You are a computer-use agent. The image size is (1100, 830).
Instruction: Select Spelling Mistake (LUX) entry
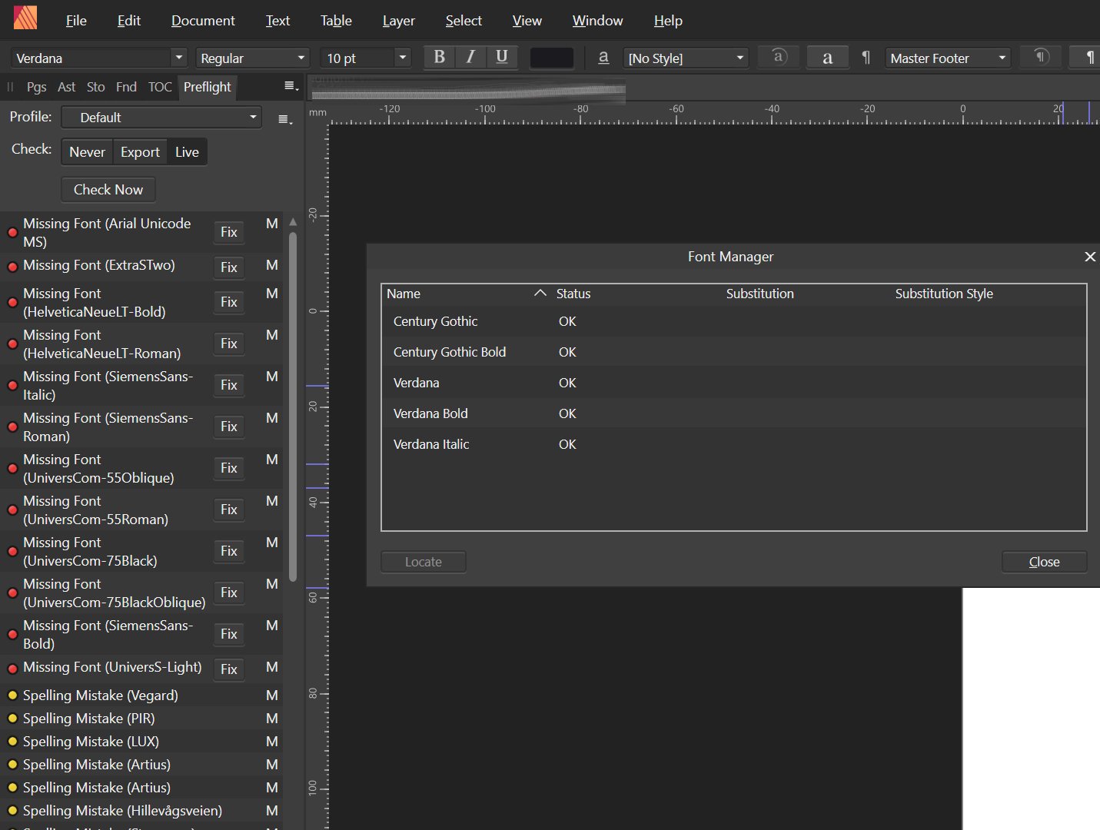[141, 742]
